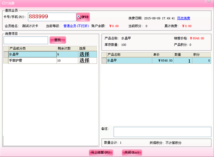Click the quantity cell showing 1
Image resolution: width=214 pixels, height=157 pixels.
pyautogui.click(x=183, y=61)
